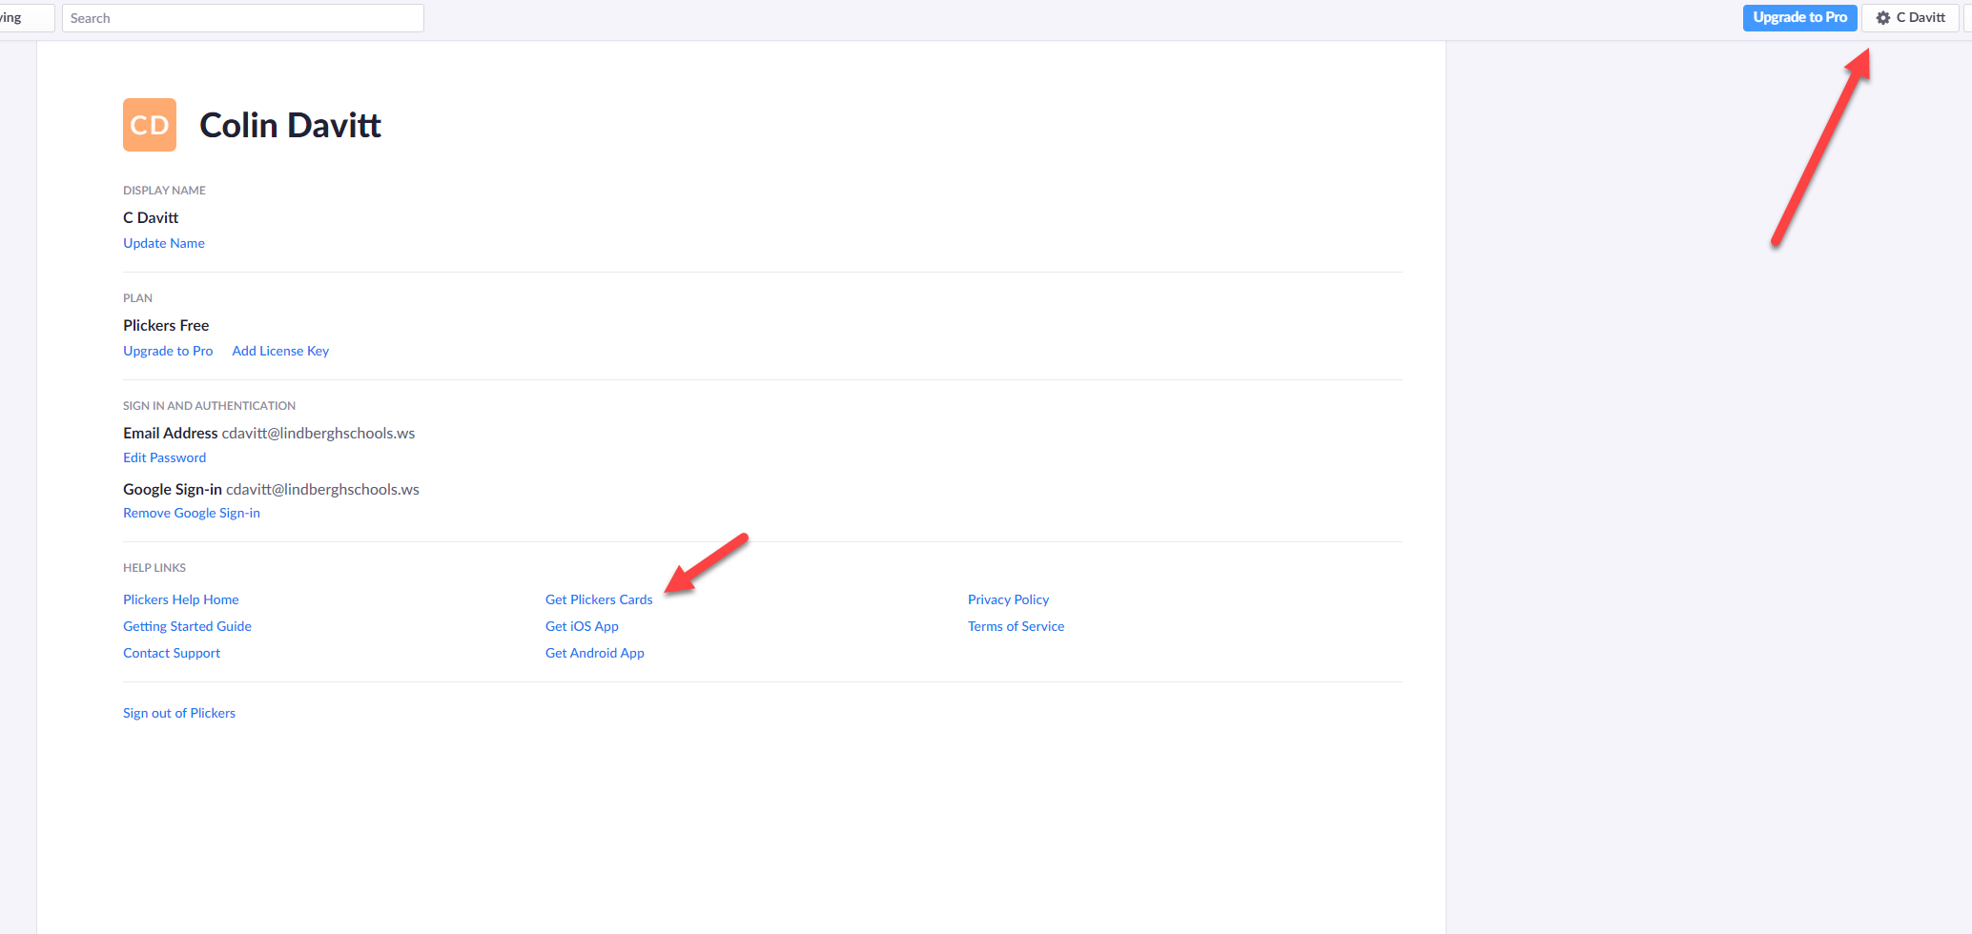
Task: Open the Terms of Service link
Action: tap(1016, 626)
